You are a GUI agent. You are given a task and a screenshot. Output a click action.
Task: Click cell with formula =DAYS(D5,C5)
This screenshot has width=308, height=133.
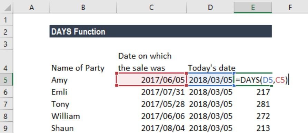pos(253,80)
